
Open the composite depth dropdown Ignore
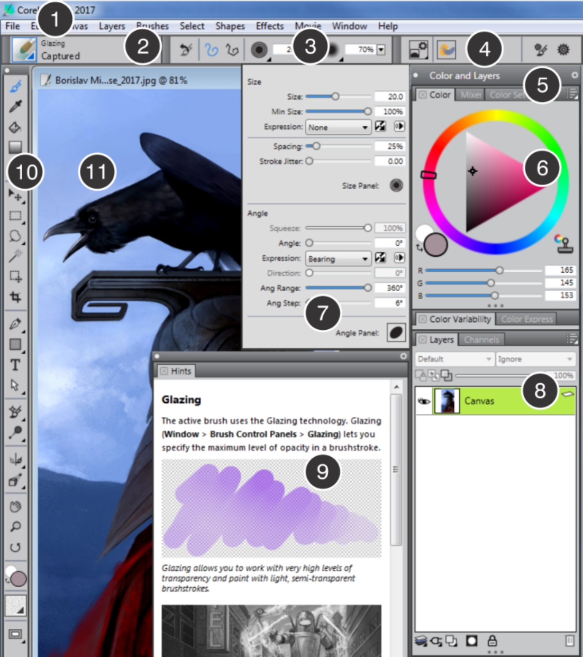point(535,359)
